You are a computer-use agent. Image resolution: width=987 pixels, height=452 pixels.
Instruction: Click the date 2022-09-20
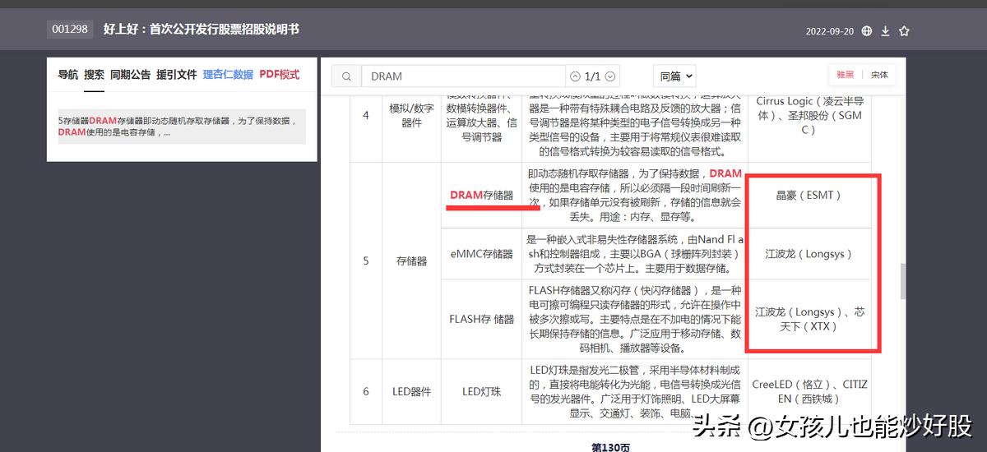(x=831, y=31)
